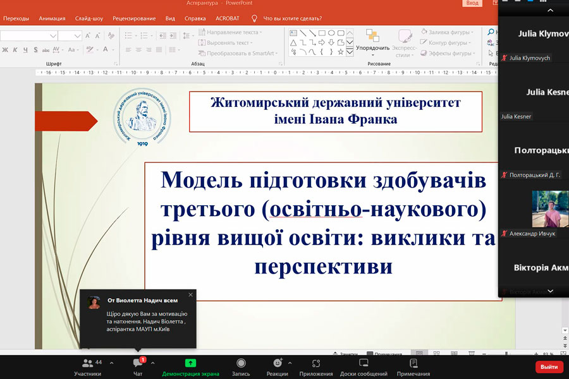
Task: Switch to the Анимация ribbon tab
Action: [x=52, y=18]
